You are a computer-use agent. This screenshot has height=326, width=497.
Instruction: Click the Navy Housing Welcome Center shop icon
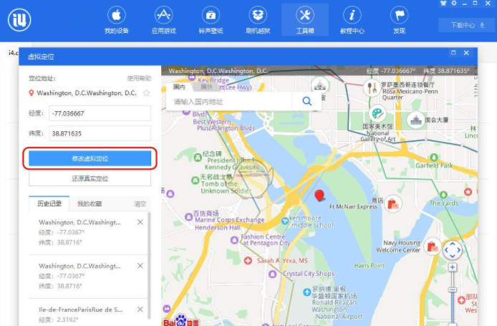[432, 246]
